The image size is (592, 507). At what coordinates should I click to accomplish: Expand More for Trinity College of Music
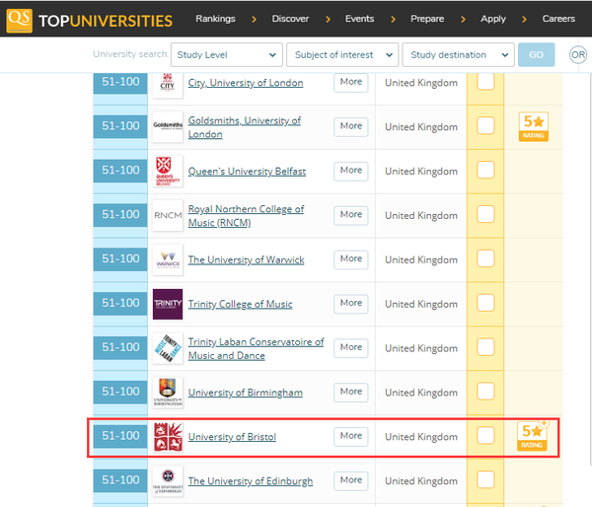(x=351, y=304)
